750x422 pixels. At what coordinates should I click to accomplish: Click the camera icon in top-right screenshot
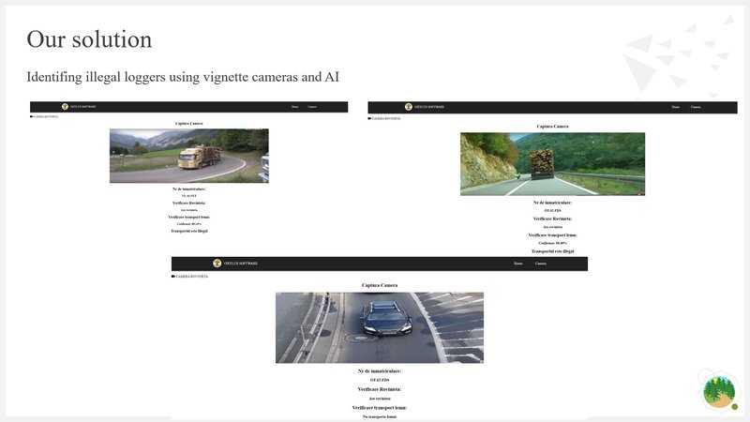[x=370, y=119]
